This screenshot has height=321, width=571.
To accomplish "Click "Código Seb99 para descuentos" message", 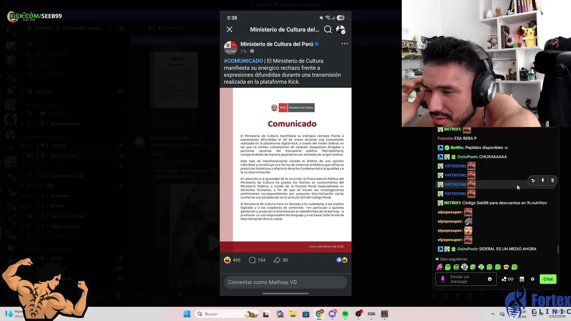I will [x=505, y=203].
